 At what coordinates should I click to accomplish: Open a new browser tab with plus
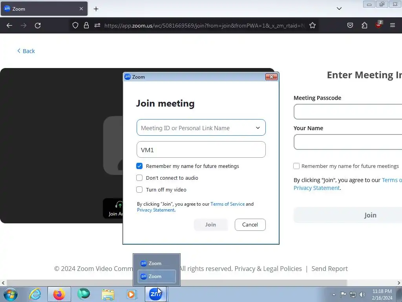pyautogui.click(x=96, y=9)
